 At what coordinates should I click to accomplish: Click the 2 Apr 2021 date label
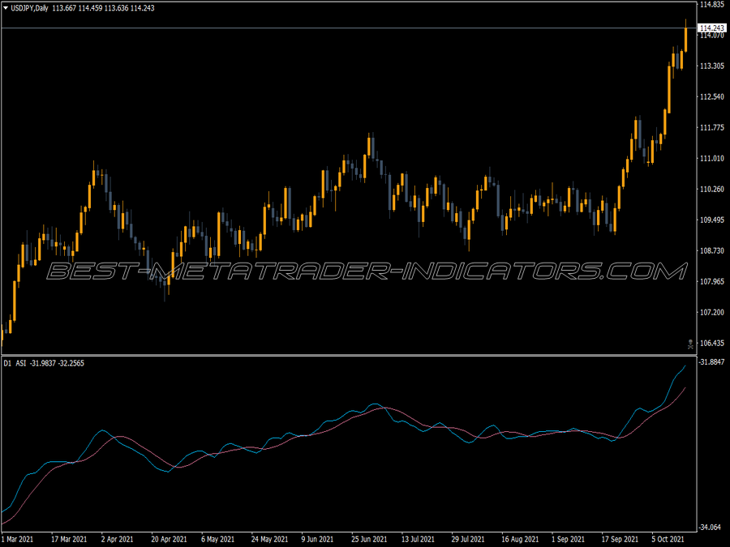click(x=118, y=539)
